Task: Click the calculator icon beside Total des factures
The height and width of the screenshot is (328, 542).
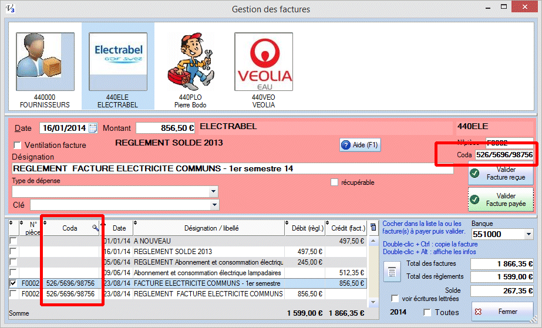Action: [x=392, y=272]
